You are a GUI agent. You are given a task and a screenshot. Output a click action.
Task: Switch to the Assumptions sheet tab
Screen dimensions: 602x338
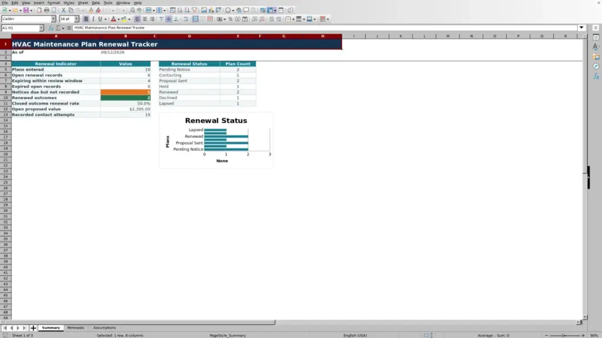105,327
